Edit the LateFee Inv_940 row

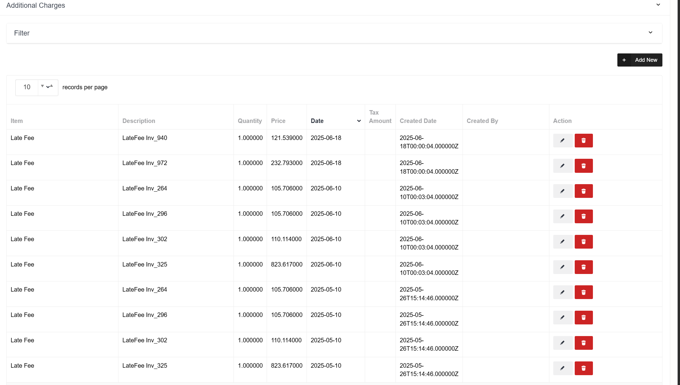pyautogui.click(x=562, y=141)
